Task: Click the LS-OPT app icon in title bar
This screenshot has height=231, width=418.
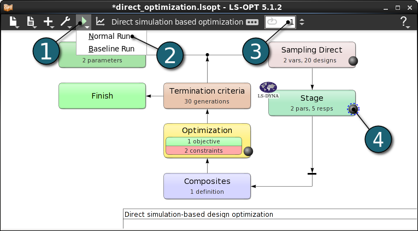Action: click(x=8, y=8)
